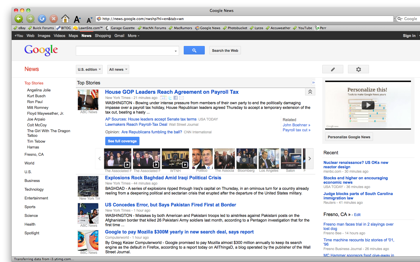Open the eBay bookmark
Image resolution: width=420 pixels, height=262 pixels.
click(x=20, y=28)
